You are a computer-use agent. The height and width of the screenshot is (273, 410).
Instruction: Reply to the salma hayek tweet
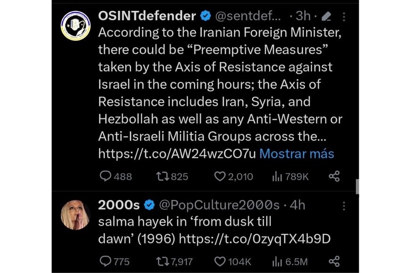105,261
